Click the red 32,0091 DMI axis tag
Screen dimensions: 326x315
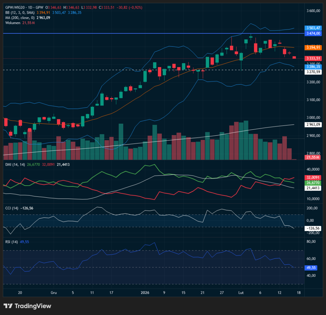pyautogui.click(x=313, y=177)
